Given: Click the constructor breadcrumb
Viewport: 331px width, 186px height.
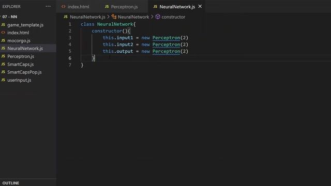Looking at the screenshot, I should [173, 17].
